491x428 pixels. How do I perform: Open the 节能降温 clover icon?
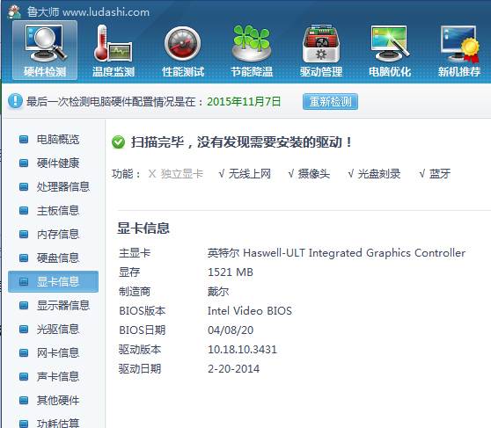click(252, 50)
